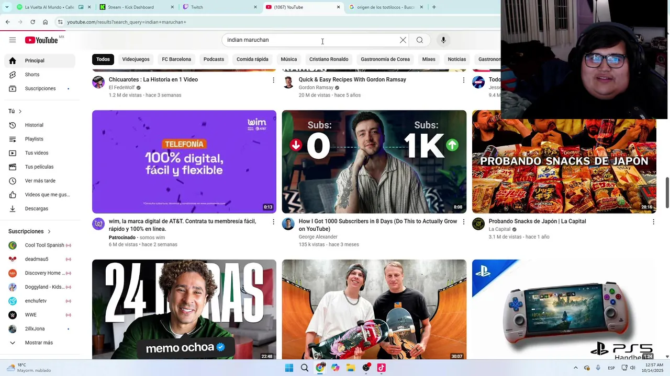
Task: Open memo ochoa 24 horas thumbnail
Action: point(184,310)
